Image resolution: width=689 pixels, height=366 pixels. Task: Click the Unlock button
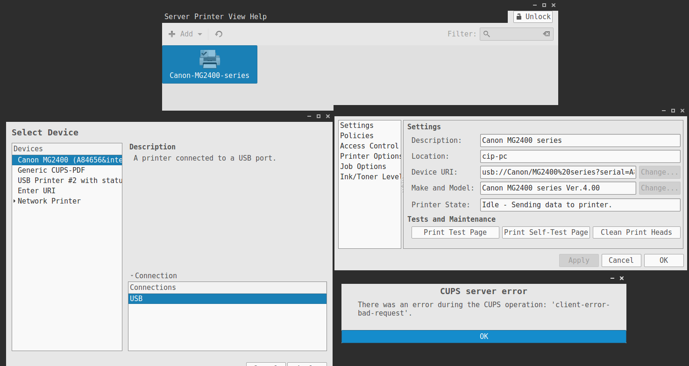click(533, 17)
